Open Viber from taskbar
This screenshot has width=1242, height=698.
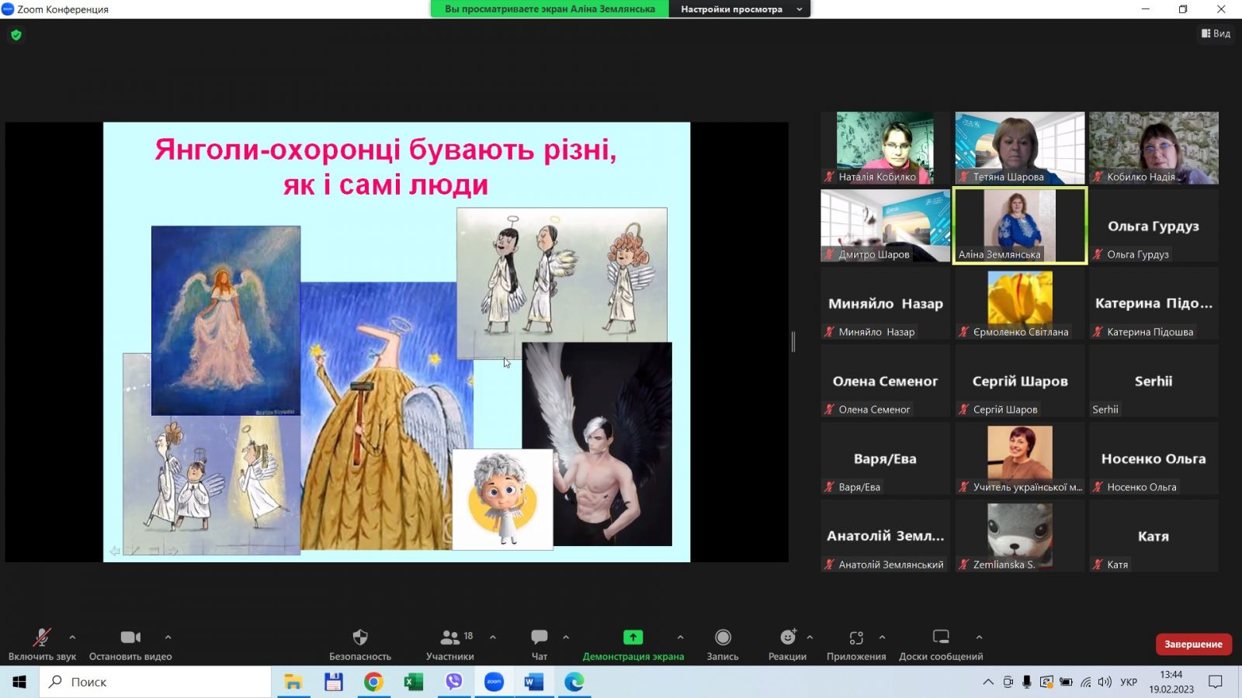(454, 682)
